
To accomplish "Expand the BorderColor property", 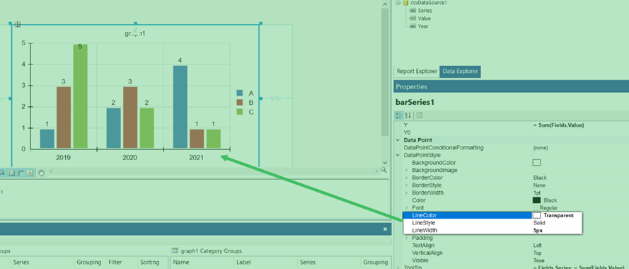I will (407, 178).
